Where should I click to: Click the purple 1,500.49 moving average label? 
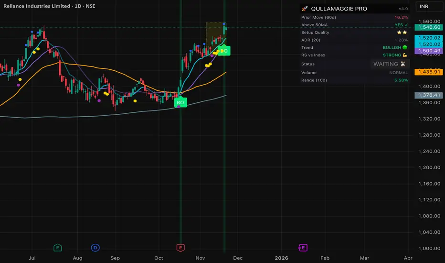pyautogui.click(x=429, y=51)
